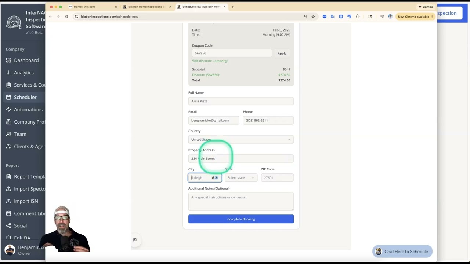Screen dimensions: 470x264
Task: Click the Import ISN download icon
Action: (8, 201)
